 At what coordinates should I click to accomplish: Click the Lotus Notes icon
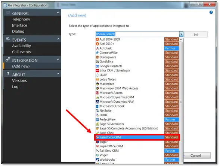[97, 80]
